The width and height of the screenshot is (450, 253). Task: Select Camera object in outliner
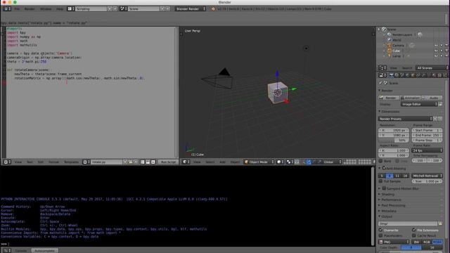tap(398, 45)
